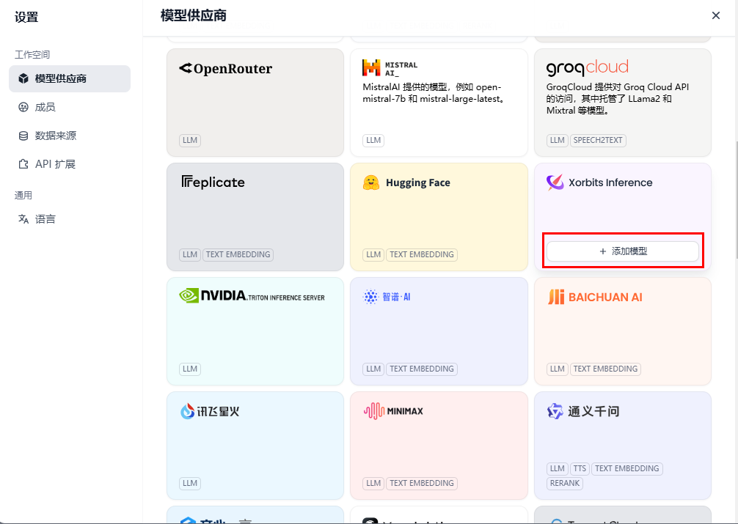
Task: Click the BAICHUAN AI logo
Action: pos(595,298)
